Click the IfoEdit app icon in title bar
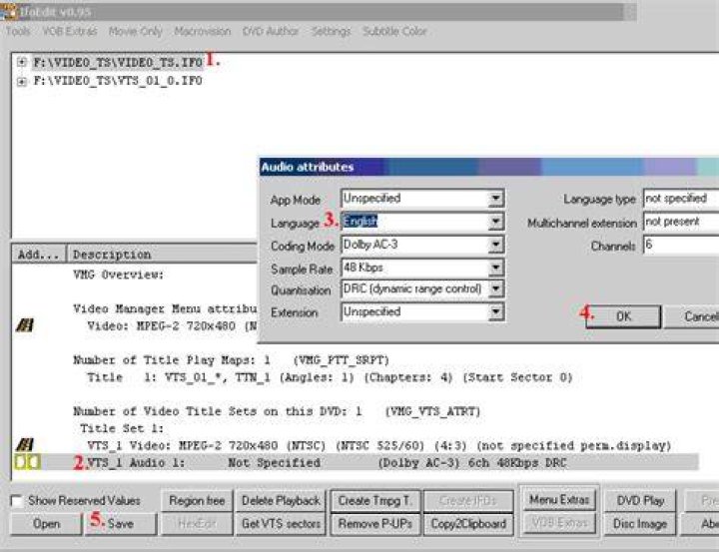719x552 pixels. [x=8, y=11]
